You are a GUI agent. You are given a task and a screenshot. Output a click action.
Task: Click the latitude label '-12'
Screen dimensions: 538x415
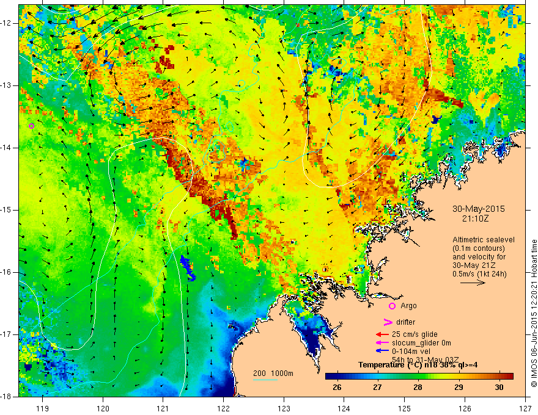[x=6, y=23]
